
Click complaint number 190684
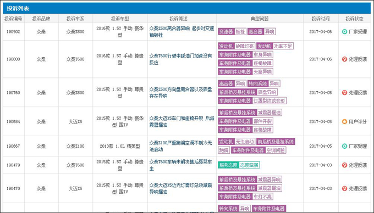coord(13,122)
